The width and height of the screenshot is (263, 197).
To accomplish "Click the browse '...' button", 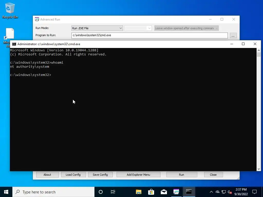I will (x=233, y=36).
